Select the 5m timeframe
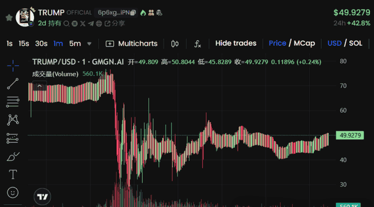The height and width of the screenshot is (207, 374). click(x=75, y=44)
